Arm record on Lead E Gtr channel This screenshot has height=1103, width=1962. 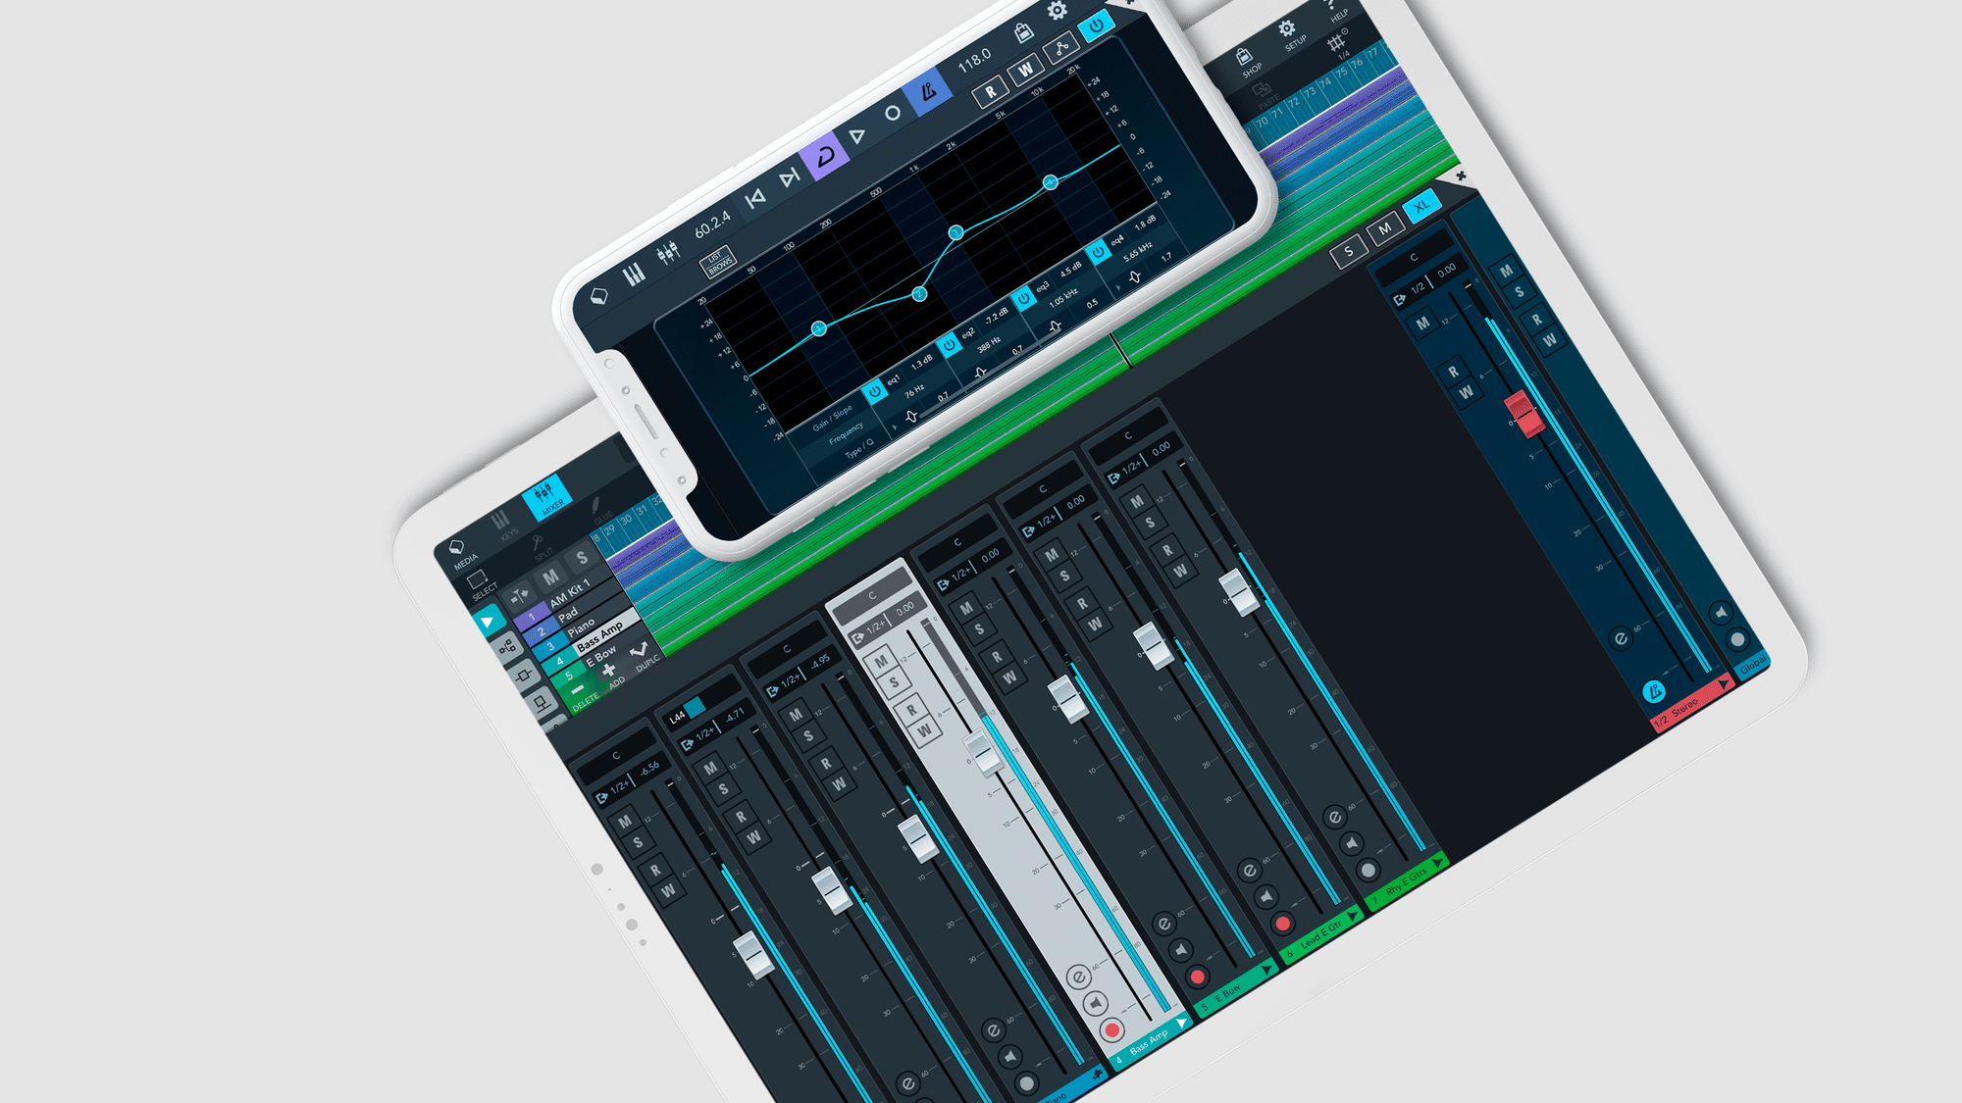[1281, 923]
